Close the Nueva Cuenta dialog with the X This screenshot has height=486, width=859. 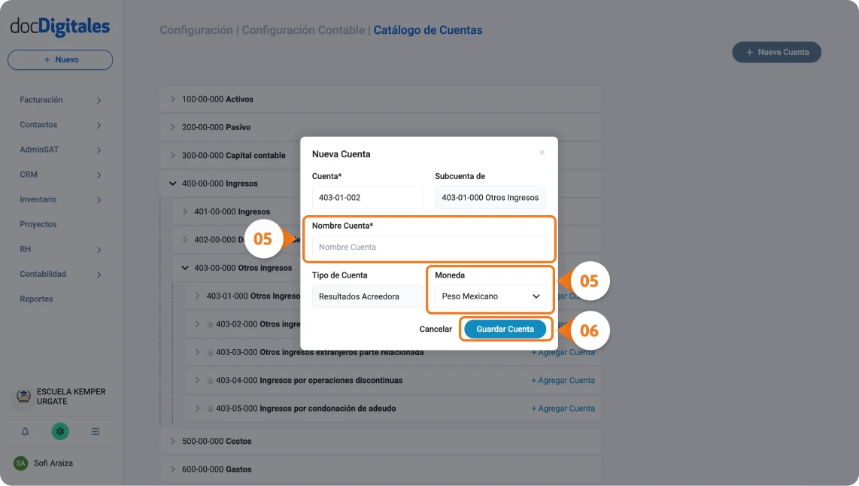pos(542,152)
